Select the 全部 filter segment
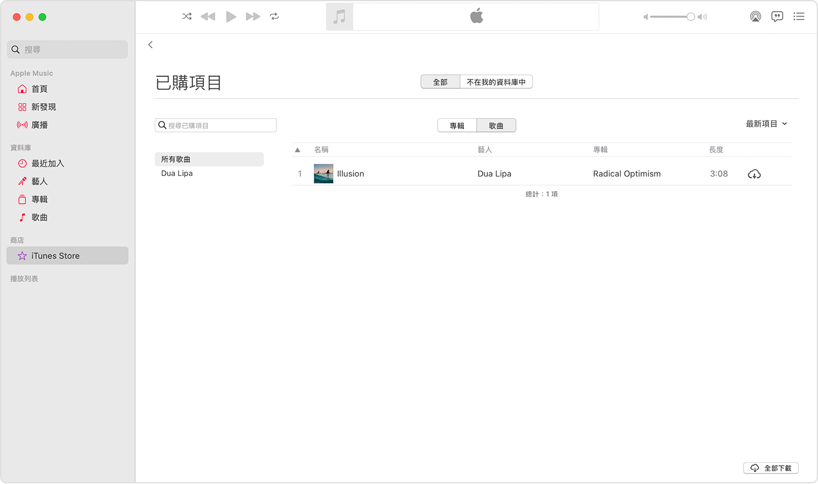The width and height of the screenshot is (818, 484). pyautogui.click(x=440, y=82)
